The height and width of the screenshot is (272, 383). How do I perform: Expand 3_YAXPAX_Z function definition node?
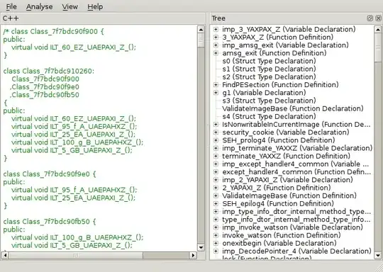pos(216,37)
